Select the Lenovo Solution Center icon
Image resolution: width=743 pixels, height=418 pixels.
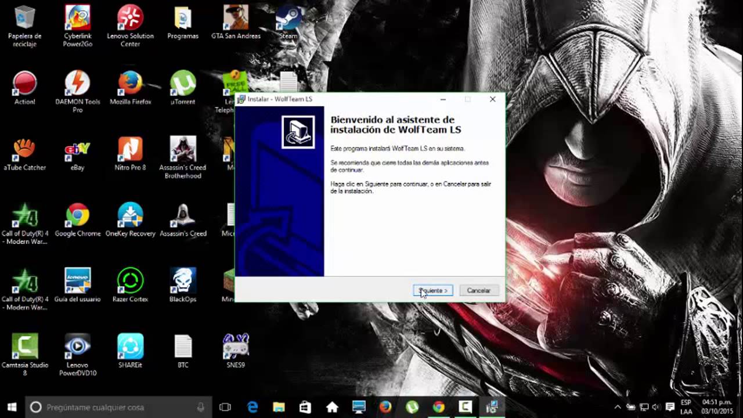(x=130, y=27)
